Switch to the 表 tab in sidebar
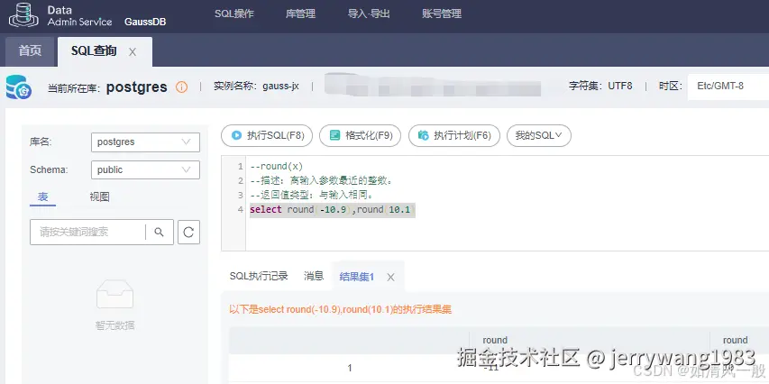This screenshot has height=384, width=769. (42, 197)
